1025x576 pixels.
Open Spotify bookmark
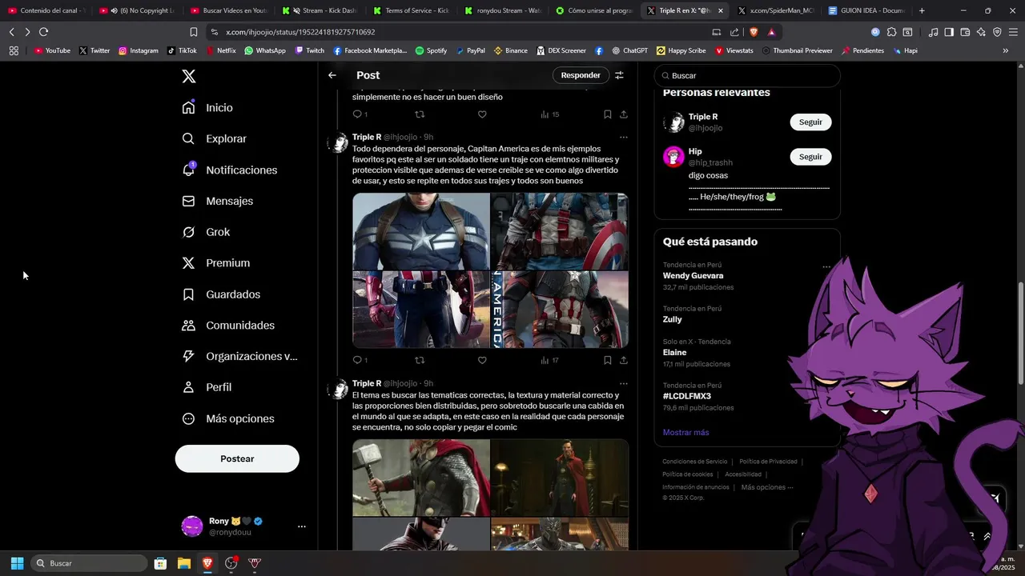coord(431,50)
